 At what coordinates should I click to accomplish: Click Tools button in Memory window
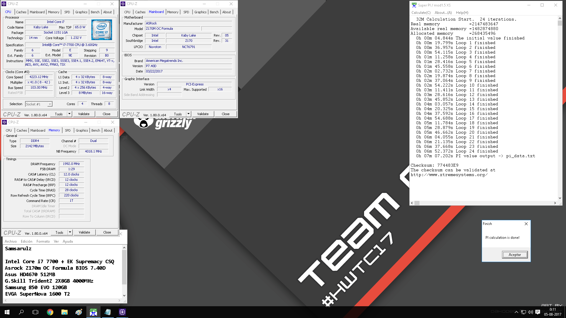[59, 232]
